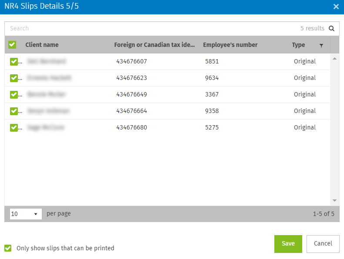Toggle the select-all checkbox in header
344x259 pixels.
pyautogui.click(x=12, y=45)
